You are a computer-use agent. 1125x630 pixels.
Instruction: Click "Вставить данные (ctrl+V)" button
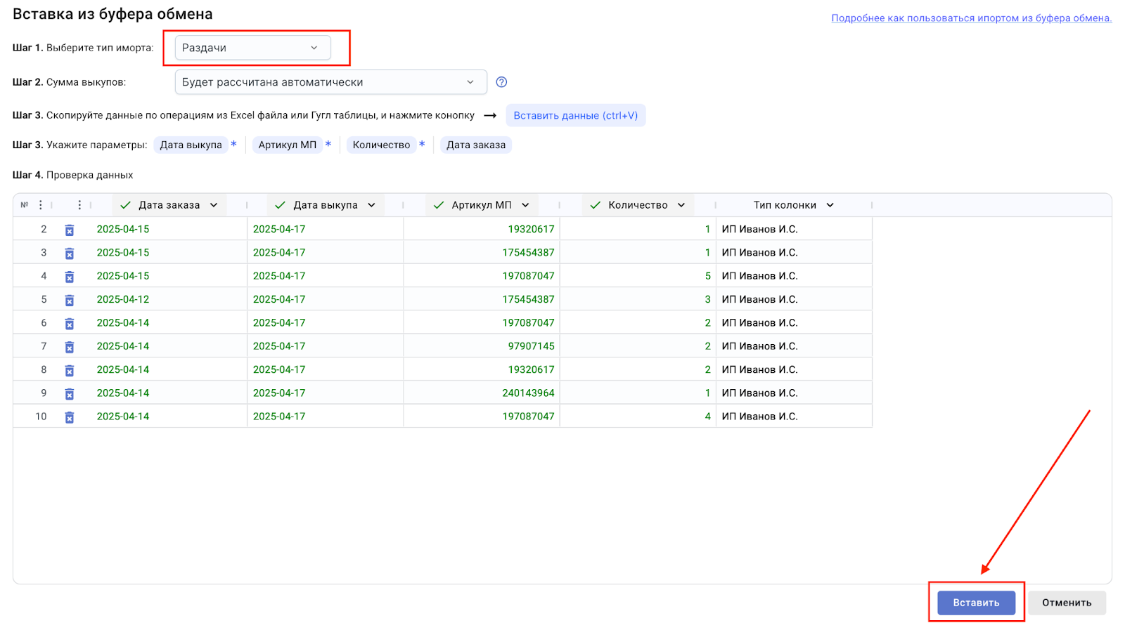[x=575, y=115]
